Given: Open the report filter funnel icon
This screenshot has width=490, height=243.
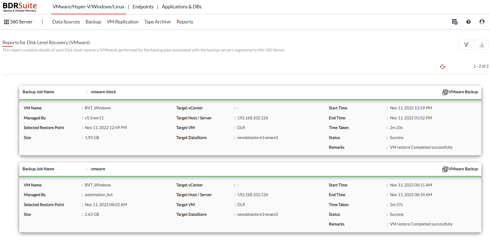Looking at the screenshot, I should tap(466, 45).
